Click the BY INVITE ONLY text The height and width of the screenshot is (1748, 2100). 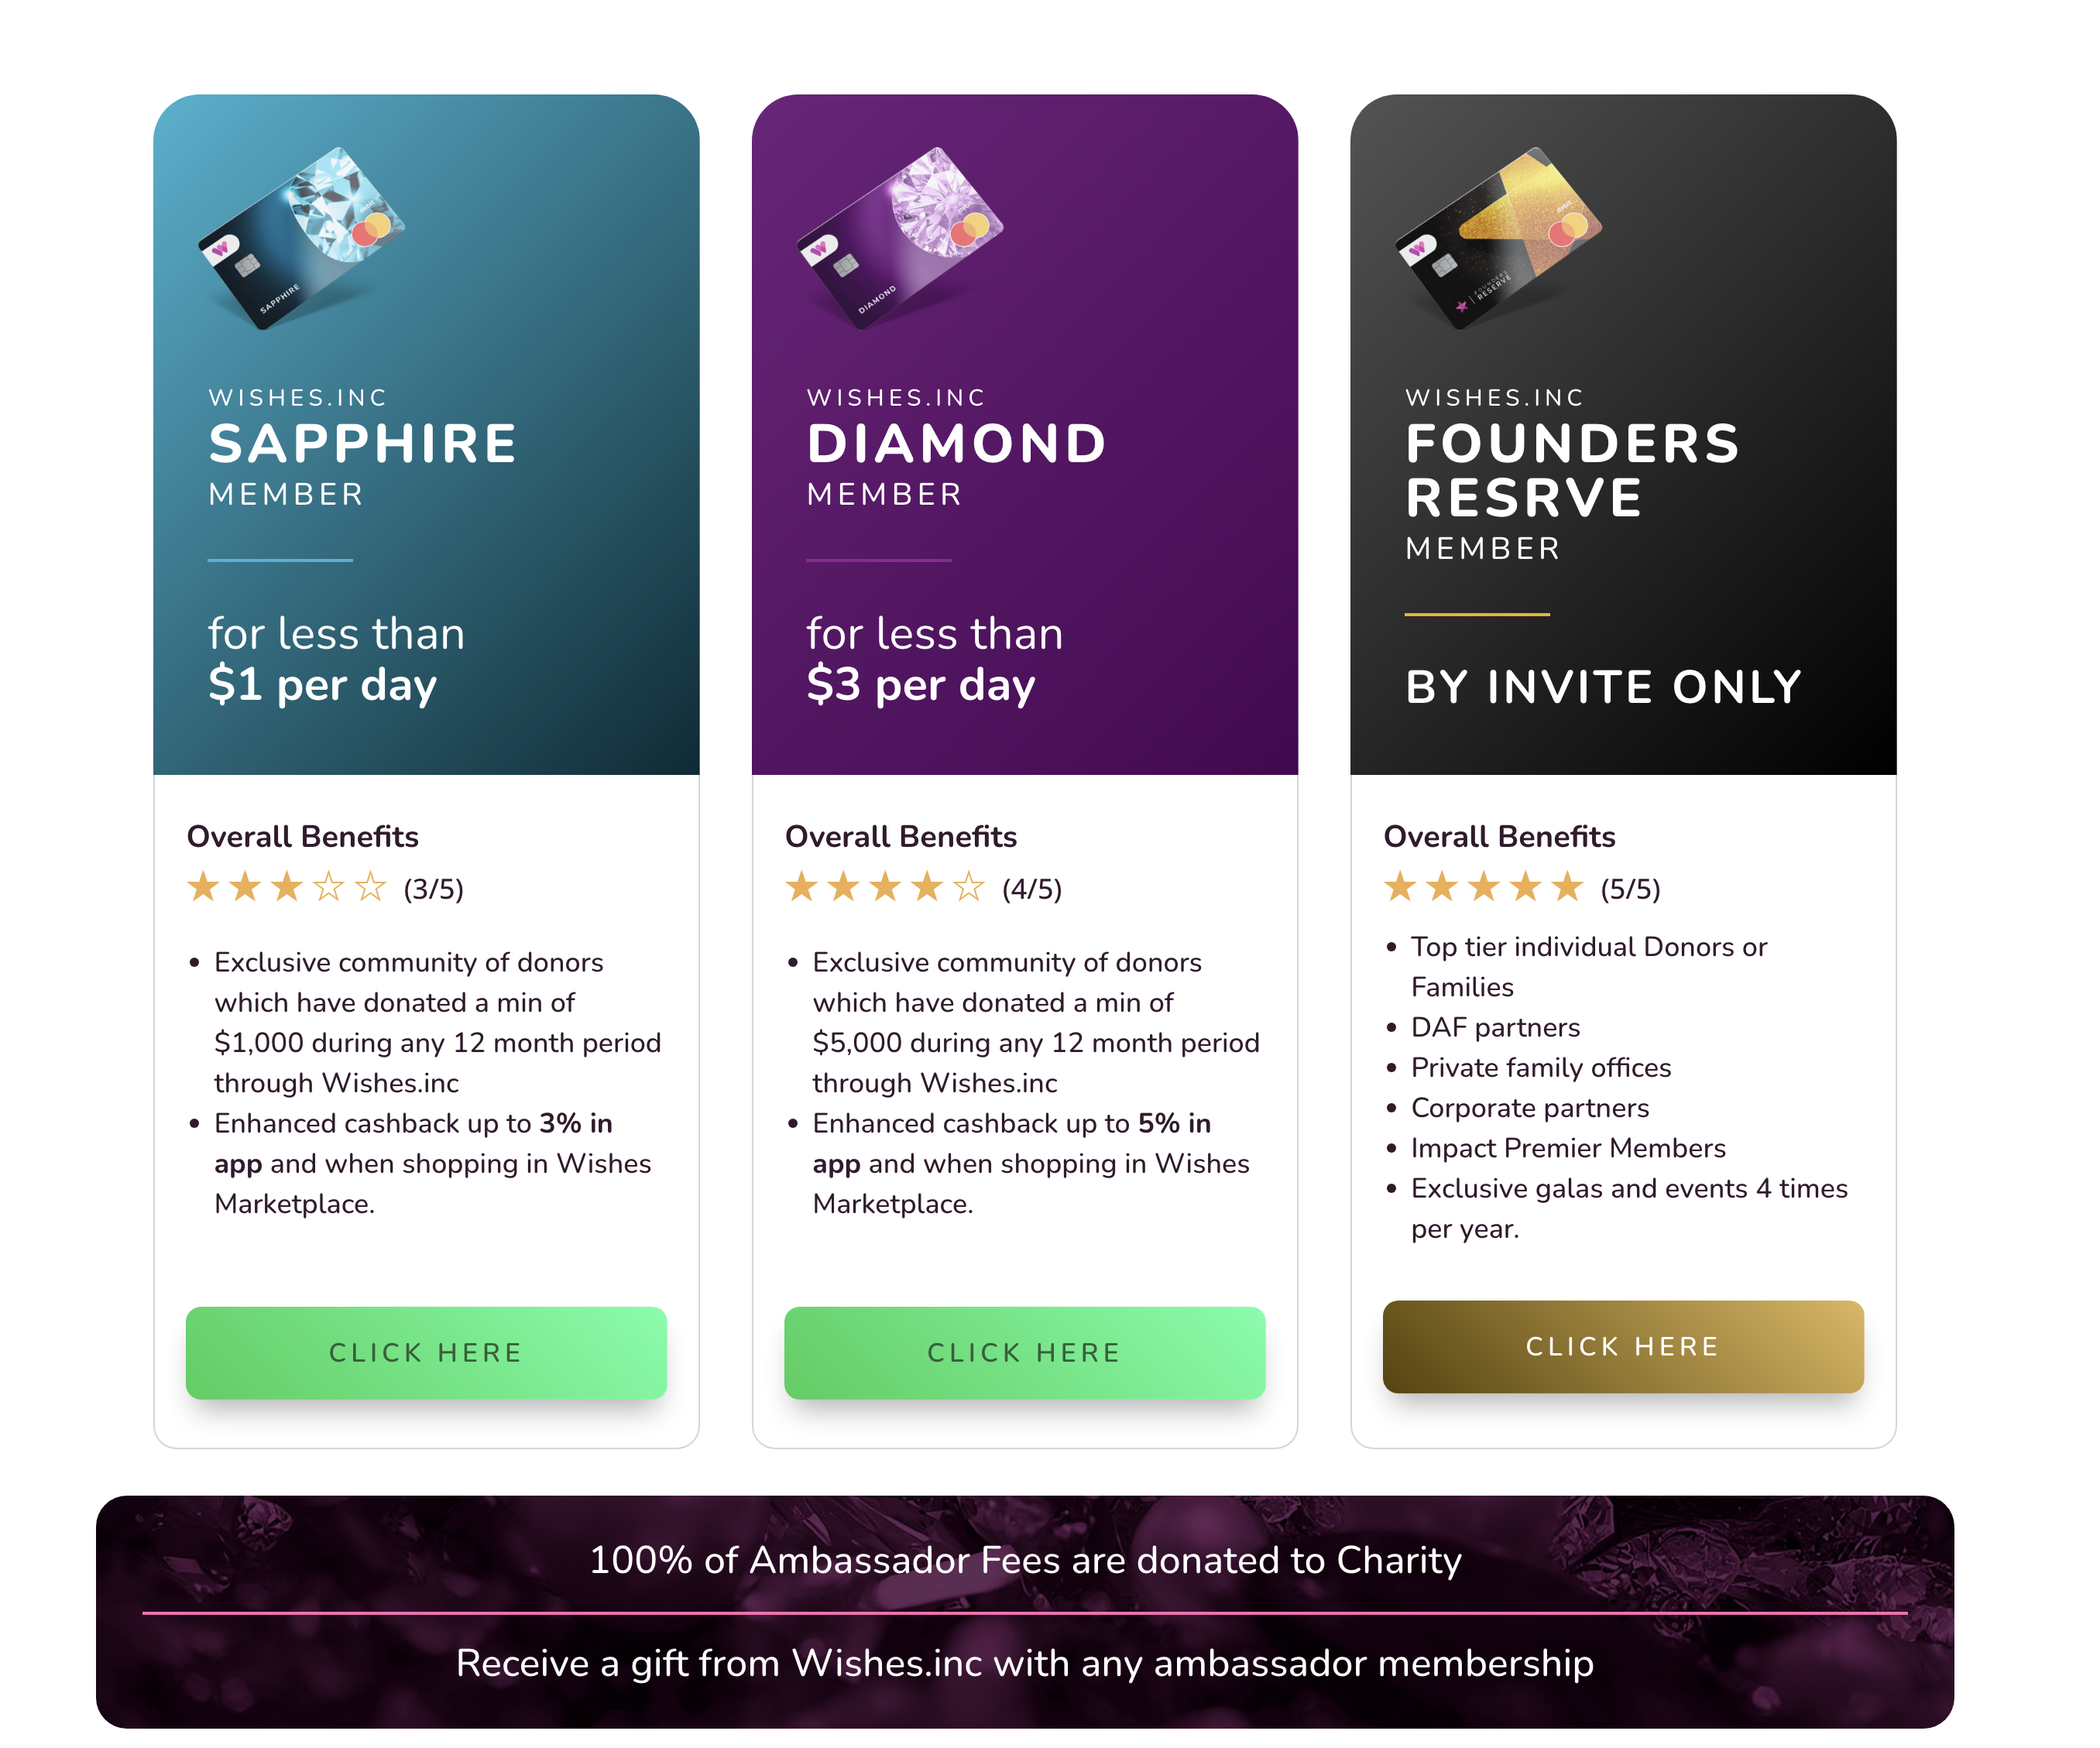1603,687
